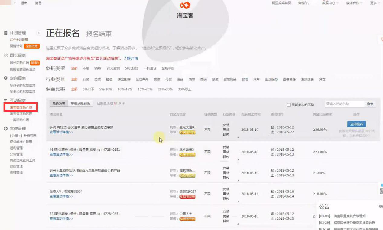Screen dimensions: 383x230
Task: Click the 计划管理 clipboard icon
Action: (x=5, y=33)
